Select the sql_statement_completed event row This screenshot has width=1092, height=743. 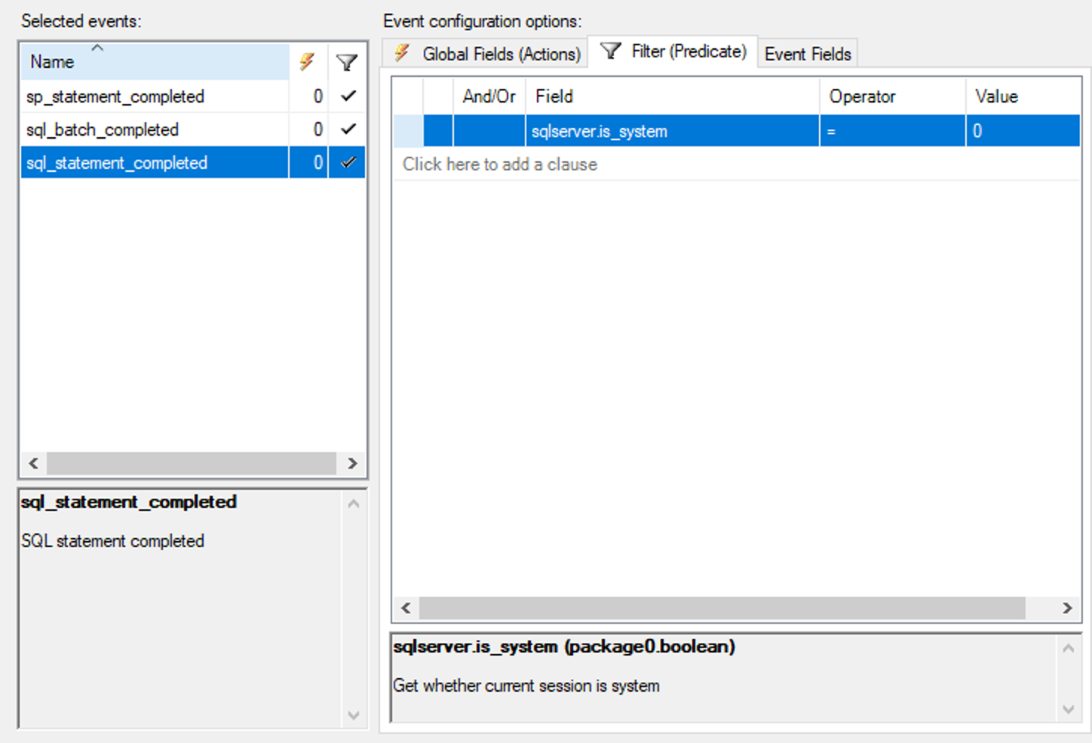(193, 163)
